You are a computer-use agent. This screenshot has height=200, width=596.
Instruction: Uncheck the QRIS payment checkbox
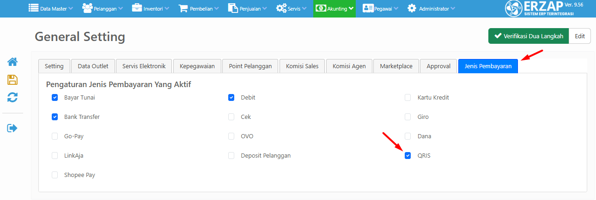click(x=407, y=156)
